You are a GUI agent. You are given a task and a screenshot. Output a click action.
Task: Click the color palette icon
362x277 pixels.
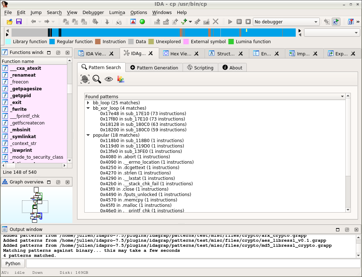[x=121, y=79]
